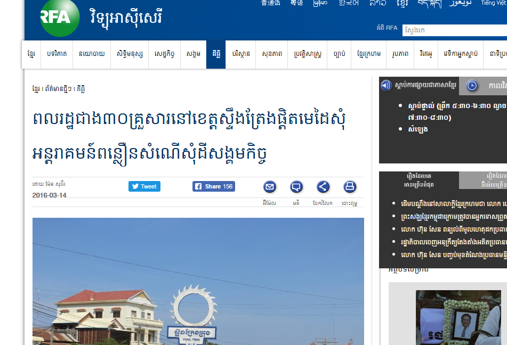Open the story លោក ហ៊ុន សែន ពន្យល់
This screenshot has width=507, height=345.
tap(454, 229)
